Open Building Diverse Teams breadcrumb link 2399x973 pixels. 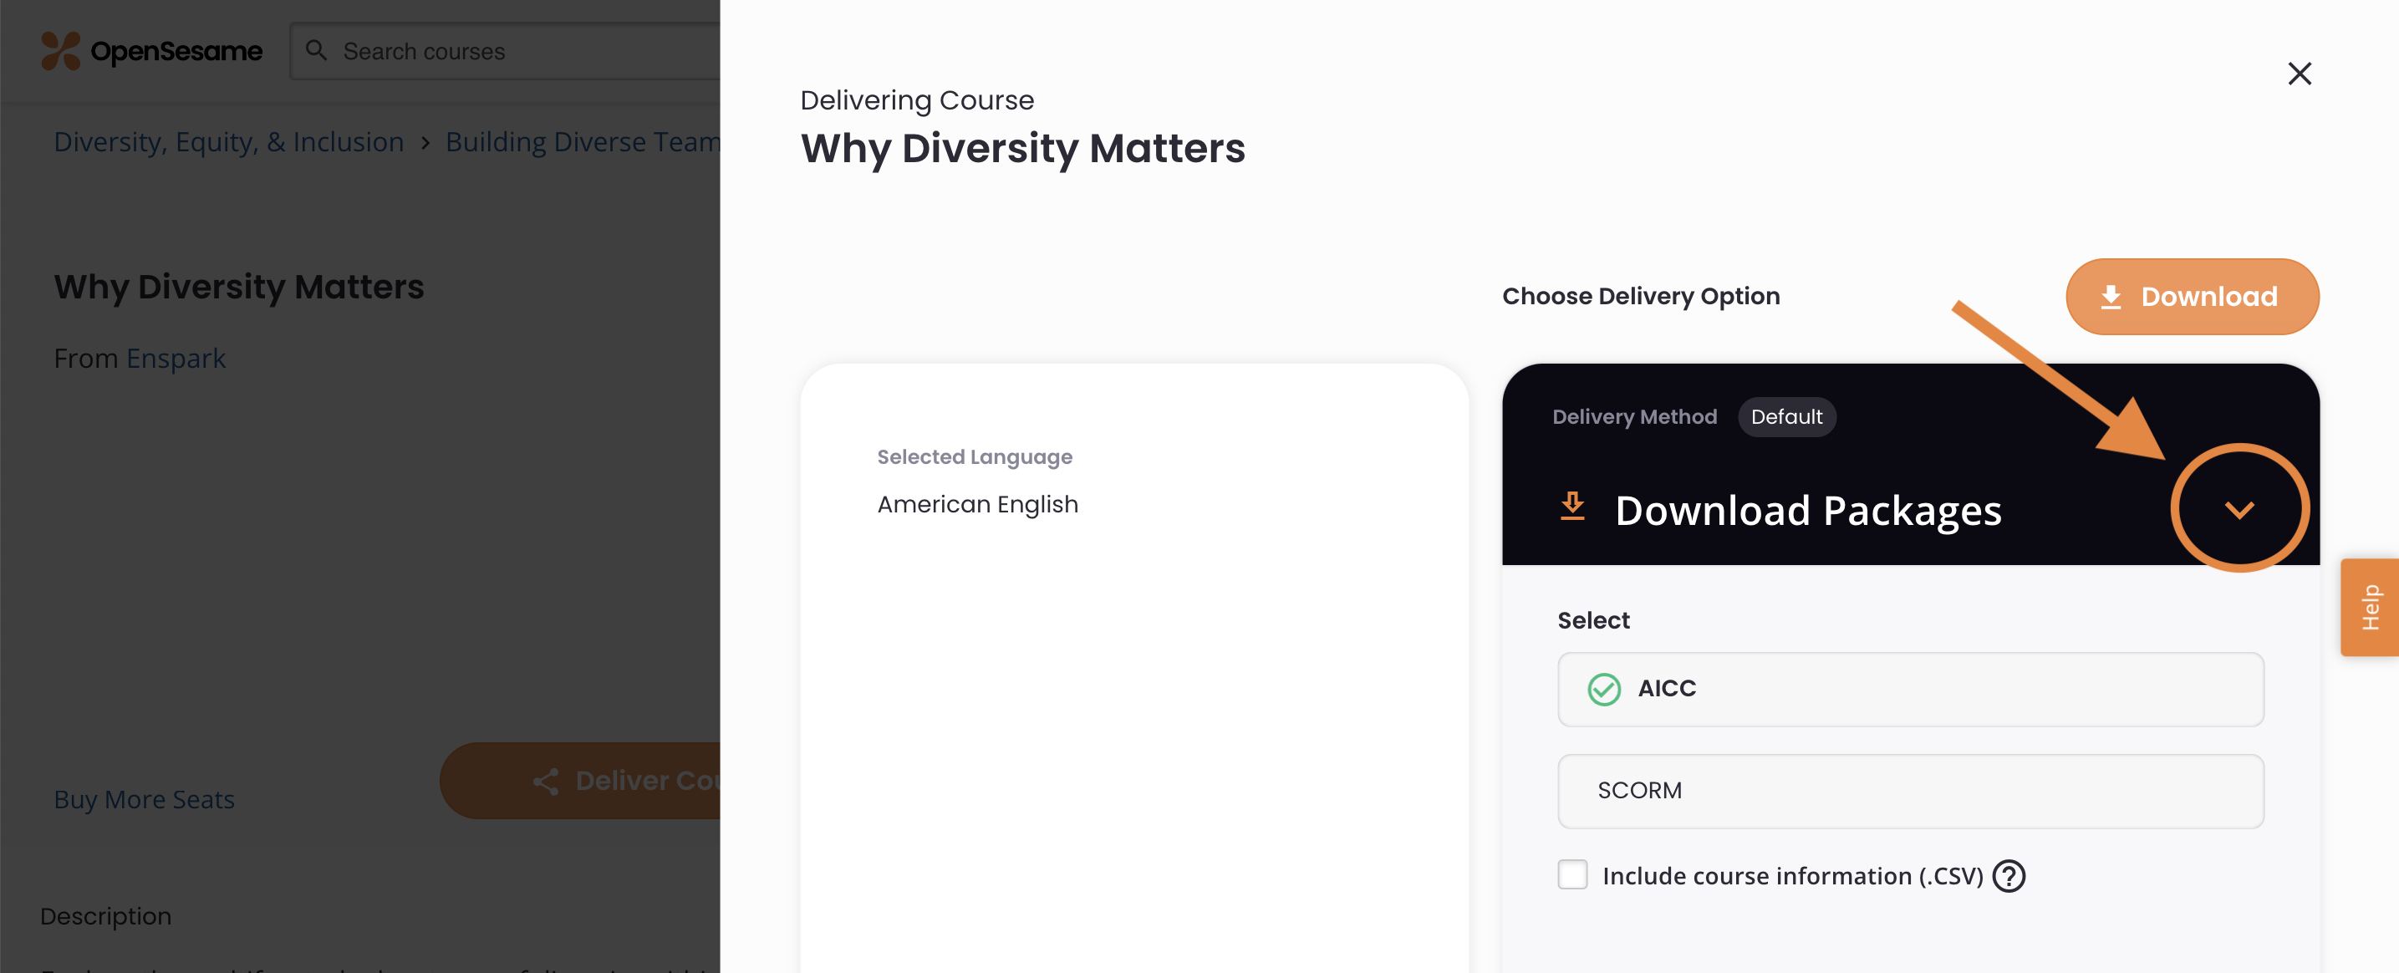click(583, 141)
